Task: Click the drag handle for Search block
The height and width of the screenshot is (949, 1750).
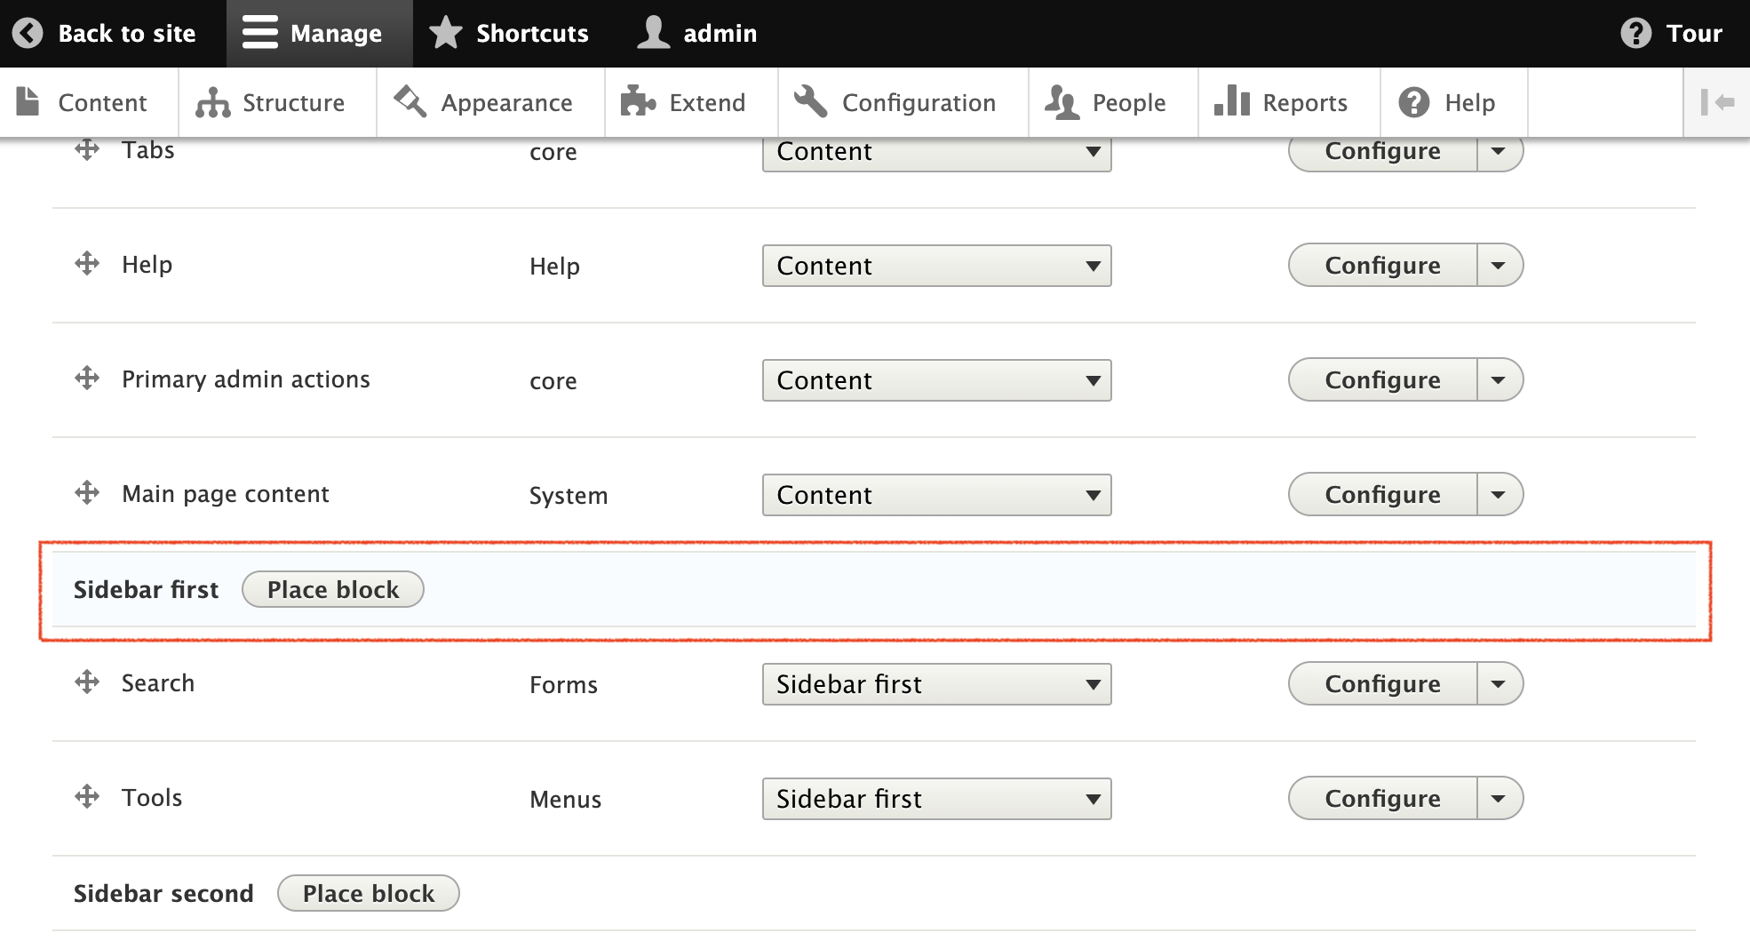Action: point(87,682)
